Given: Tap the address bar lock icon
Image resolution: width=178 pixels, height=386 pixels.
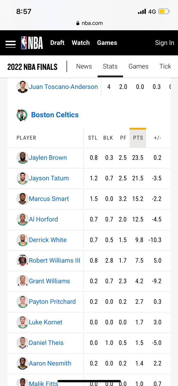Looking at the screenshot, I should pyautogui.click(x=78, y=23).
